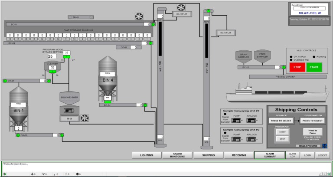Switch to HAZARD MONITORING screen
Image resolution: width=333 pixels, height=177 pixels.
[177, 155]
